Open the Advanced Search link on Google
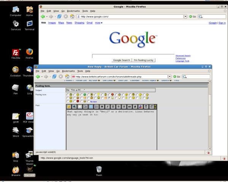 click(x=183, y=55)
